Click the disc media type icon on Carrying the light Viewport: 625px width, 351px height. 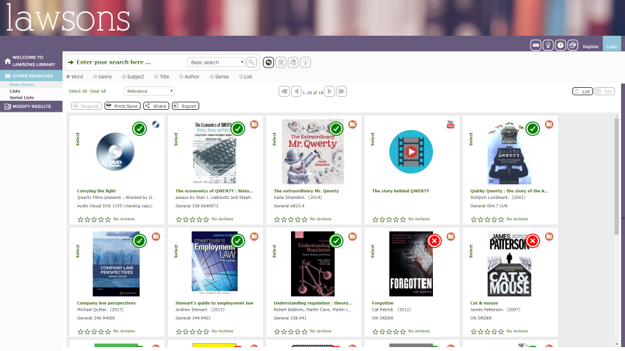(156, 125)
